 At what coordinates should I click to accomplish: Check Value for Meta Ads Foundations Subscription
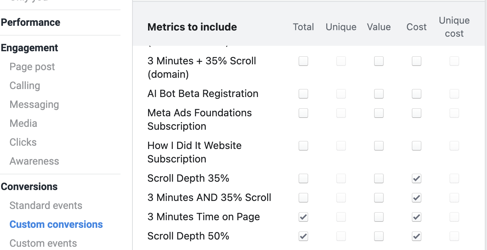pos(379,113)
